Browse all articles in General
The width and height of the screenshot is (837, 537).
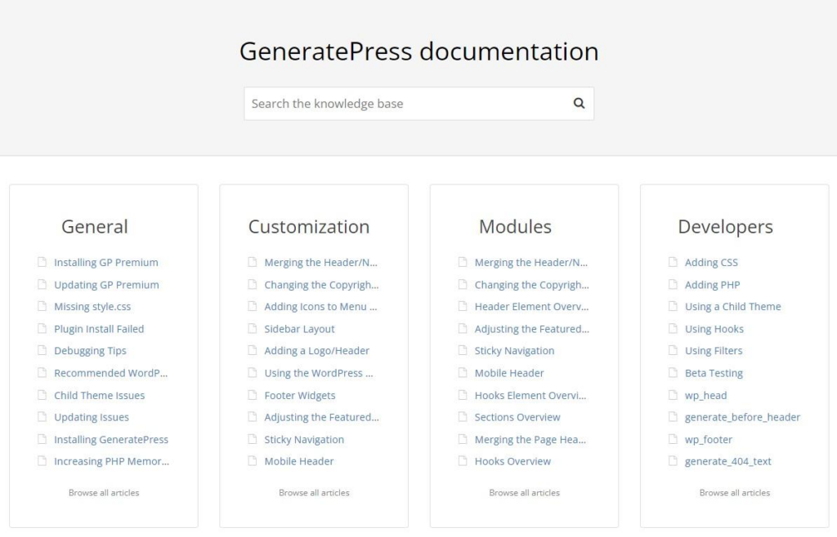(104, 493)
